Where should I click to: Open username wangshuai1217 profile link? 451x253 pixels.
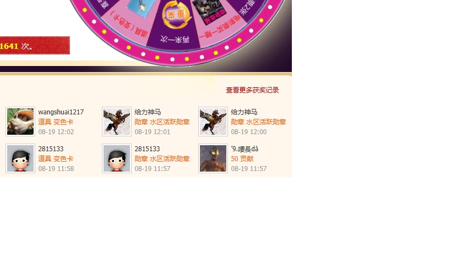pos(61,112)
